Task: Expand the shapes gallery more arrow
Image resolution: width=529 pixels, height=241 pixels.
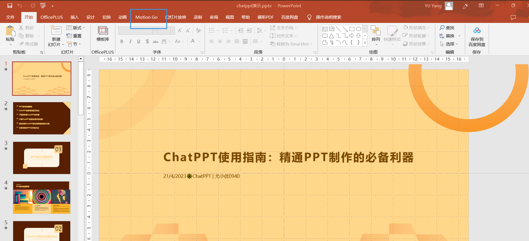Action: [x=365, y=43]
